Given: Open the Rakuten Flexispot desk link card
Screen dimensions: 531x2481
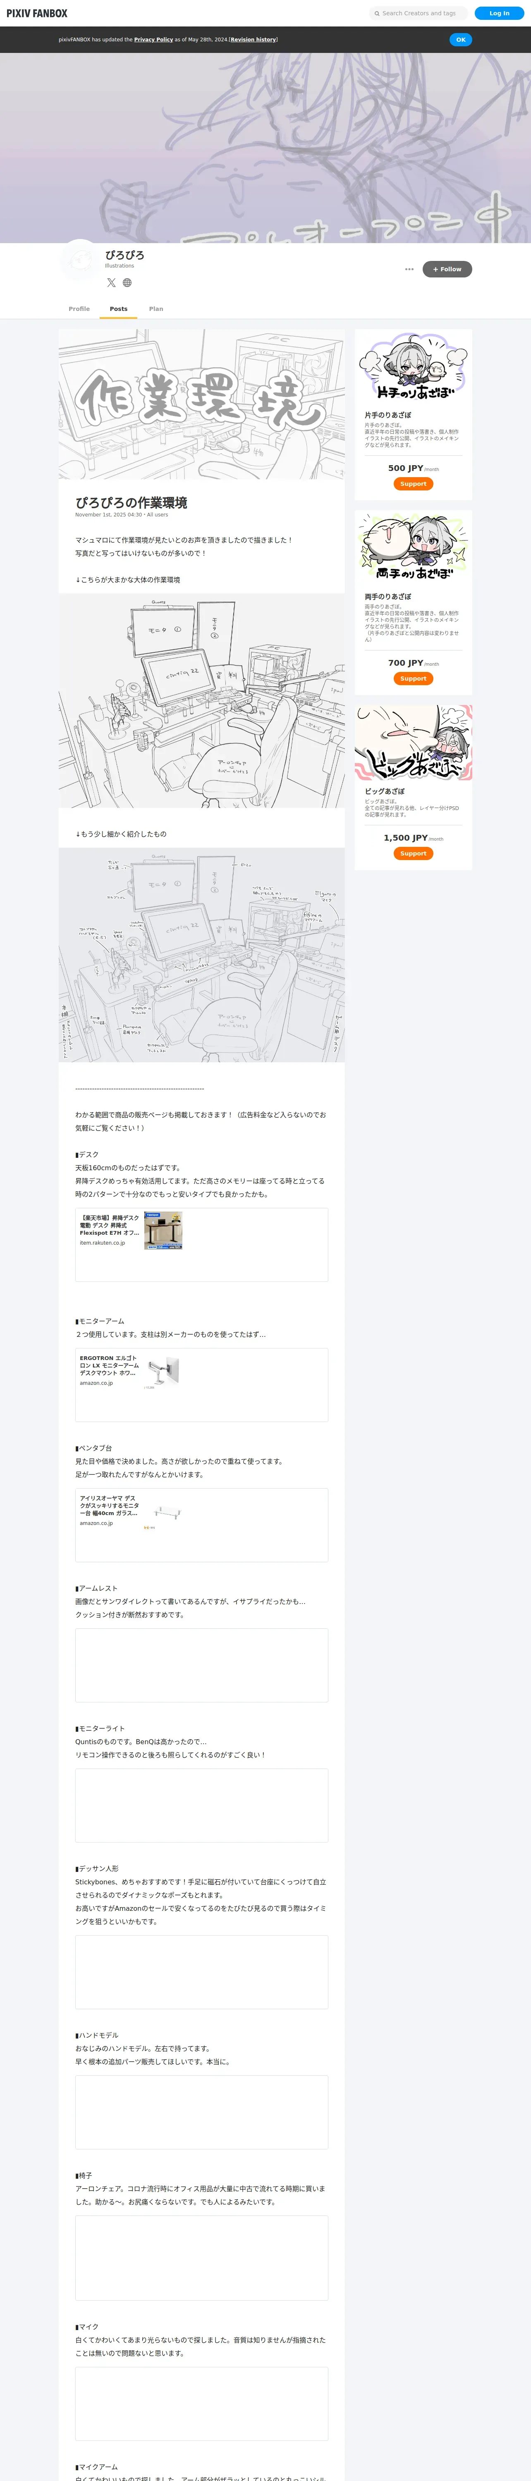Looking at the screenshot, I should click(x=201, y=1244).
